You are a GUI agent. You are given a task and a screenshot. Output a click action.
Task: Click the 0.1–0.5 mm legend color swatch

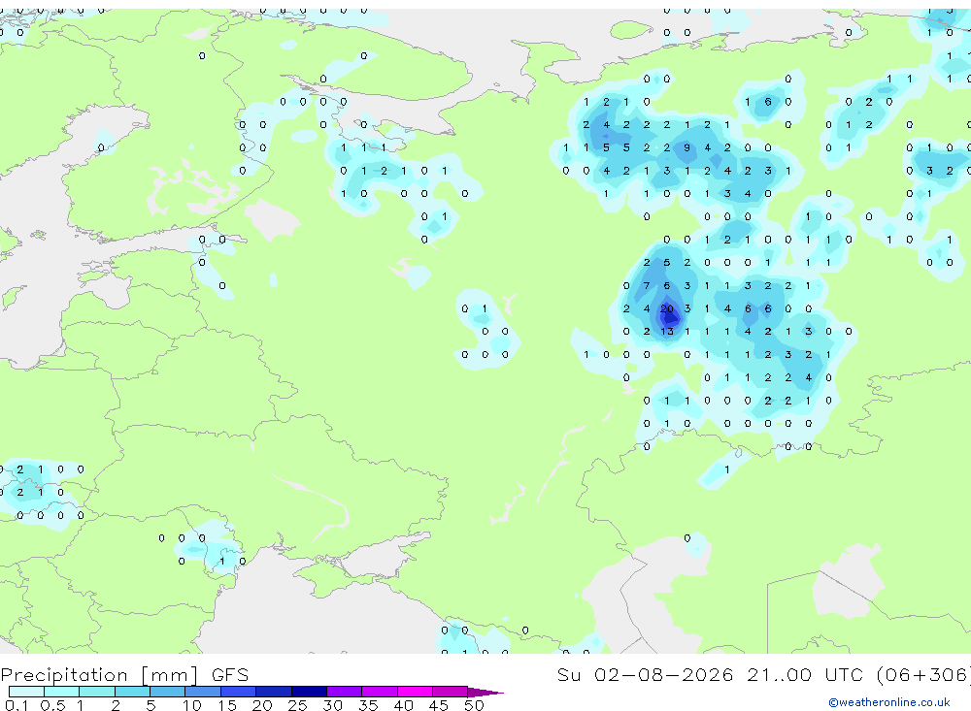pyautogui.click(x=26, y=692)
